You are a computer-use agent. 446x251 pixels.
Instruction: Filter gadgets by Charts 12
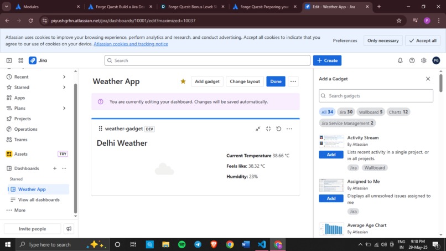[398, 112]
